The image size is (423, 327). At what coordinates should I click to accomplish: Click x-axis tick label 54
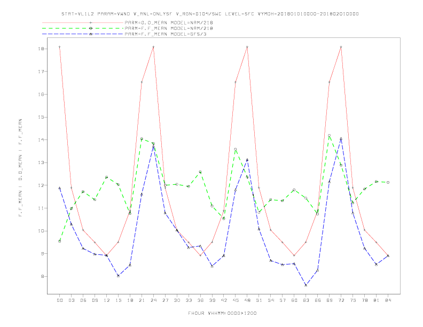click(271, 300)
